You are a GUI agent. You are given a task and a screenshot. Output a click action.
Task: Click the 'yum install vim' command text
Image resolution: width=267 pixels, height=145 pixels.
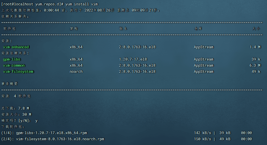(82, 4)
